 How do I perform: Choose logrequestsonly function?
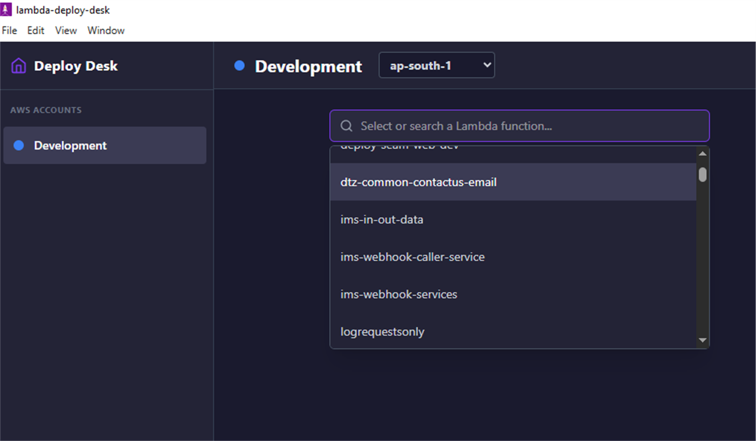click(x=513, y=332)
